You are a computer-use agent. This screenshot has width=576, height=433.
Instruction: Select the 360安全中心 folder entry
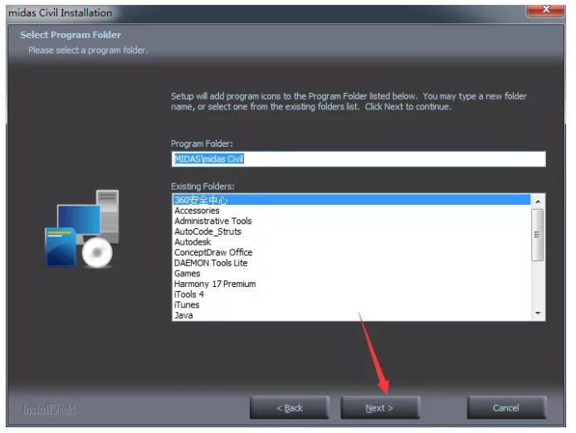(x=201, y=200)
